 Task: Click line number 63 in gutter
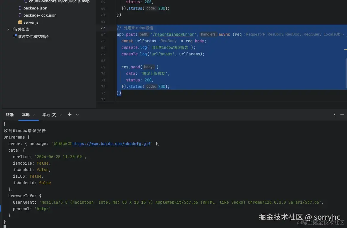(x=103, y=28)
